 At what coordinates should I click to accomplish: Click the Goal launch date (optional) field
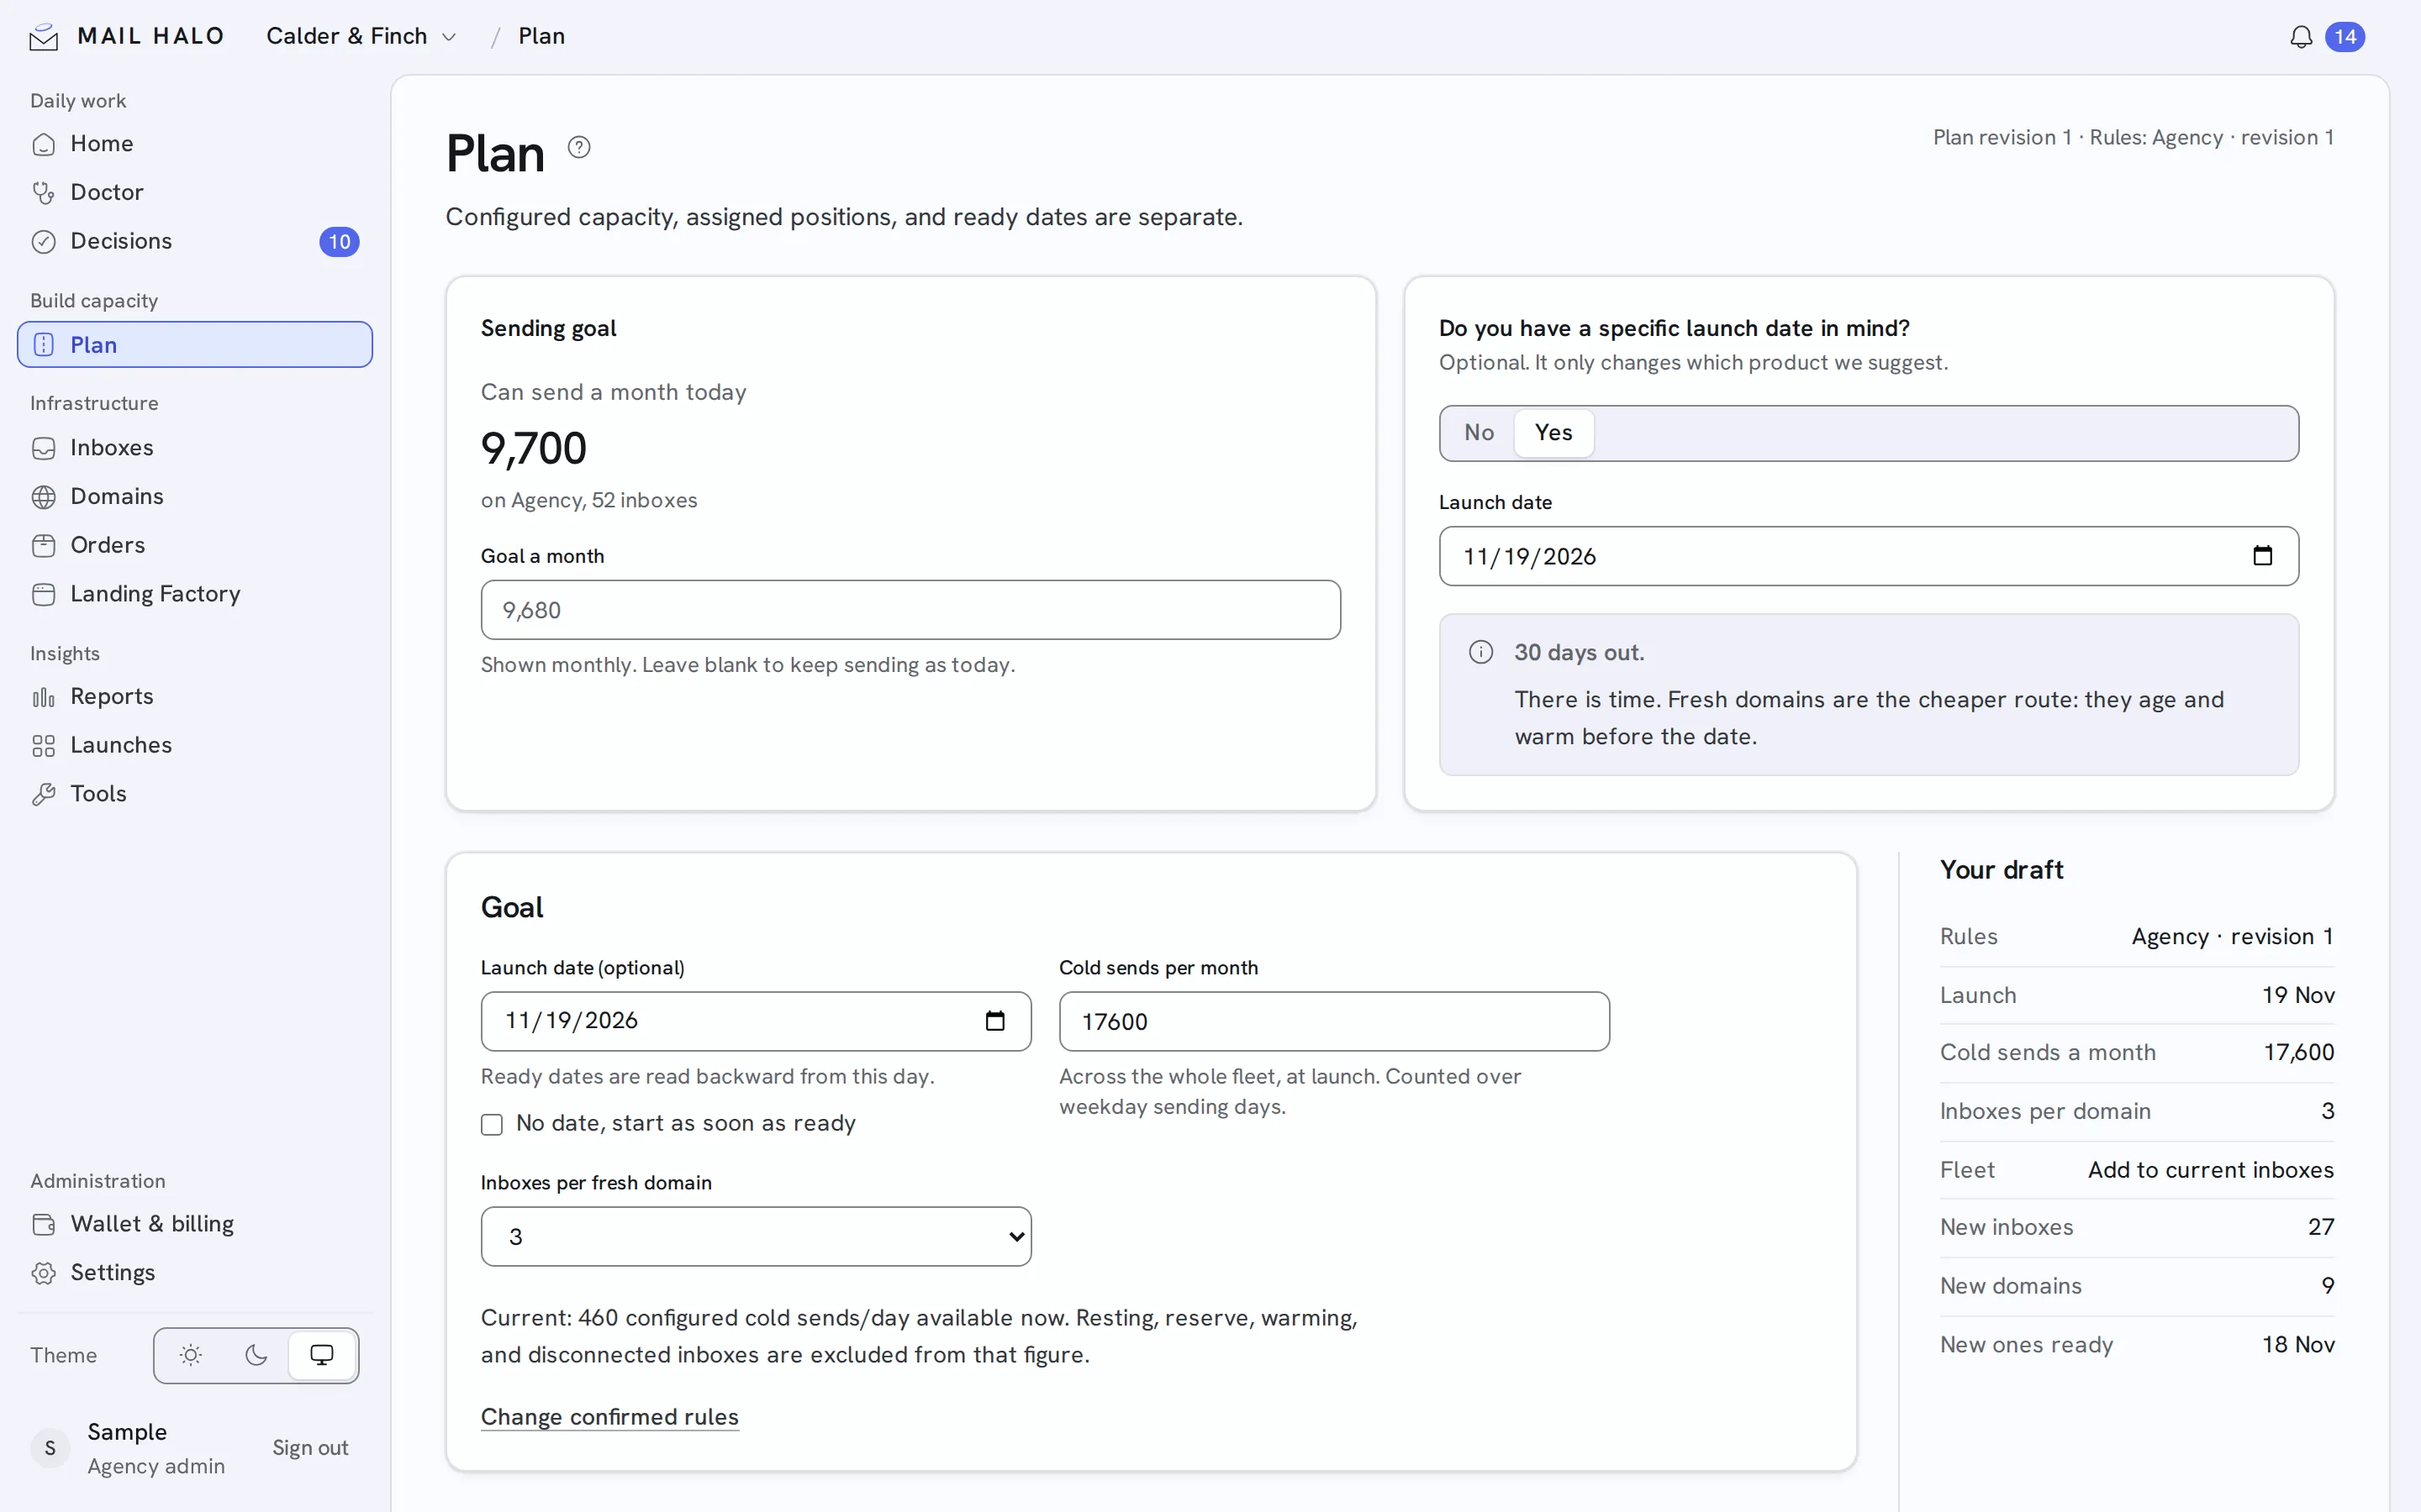756,1021
